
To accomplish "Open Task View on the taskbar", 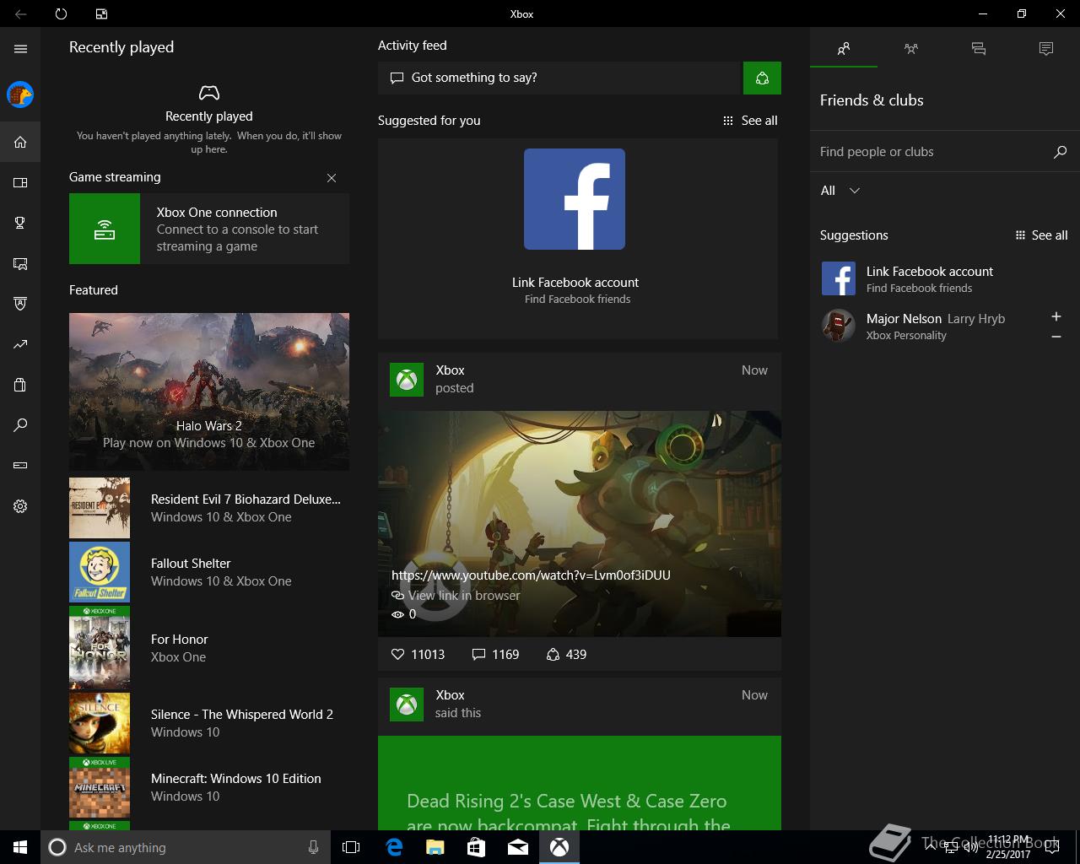I will pyautogui.click(x=351, y=847).
